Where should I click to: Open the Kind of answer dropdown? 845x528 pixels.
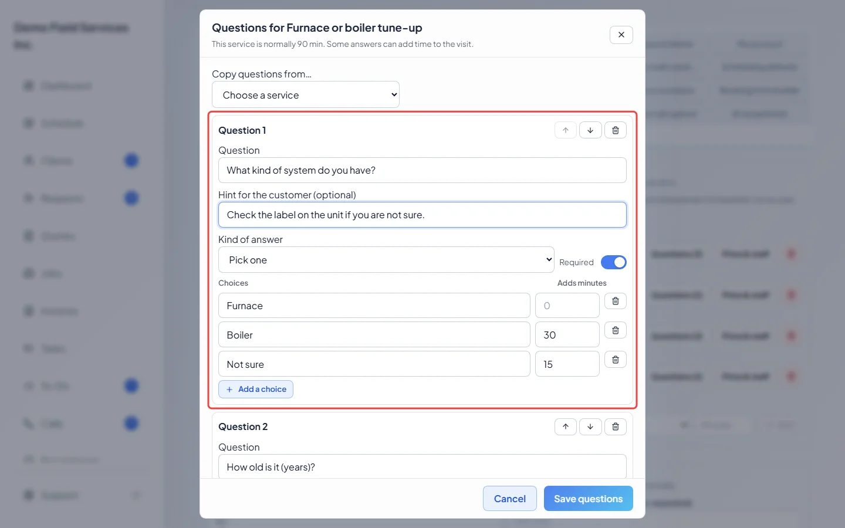[386, 260]
